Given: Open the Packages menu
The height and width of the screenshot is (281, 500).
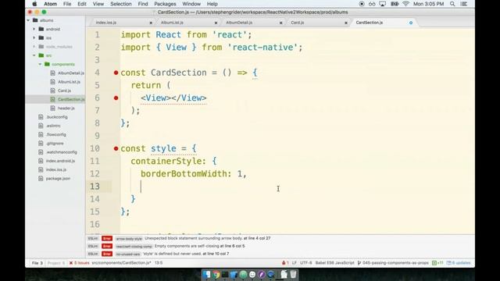Looking at the screenshot, I should (x=165, y=4).
